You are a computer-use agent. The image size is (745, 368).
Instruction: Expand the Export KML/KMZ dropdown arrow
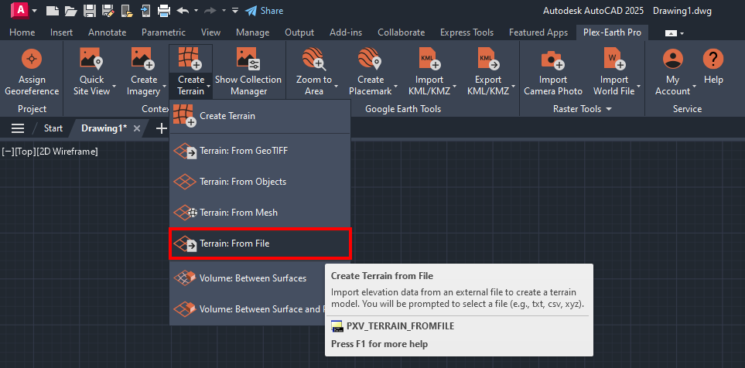click(x=513, y=88)
